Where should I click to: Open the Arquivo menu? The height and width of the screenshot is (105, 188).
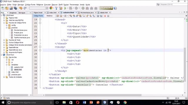[x=3, y=5]
